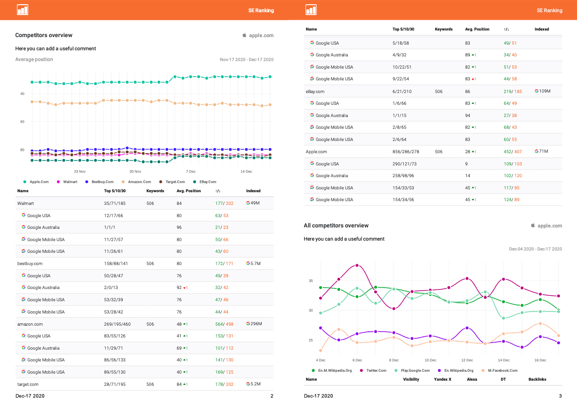
Task: Click Google icon in the 2/6/64 row
Action: (312, 139)
